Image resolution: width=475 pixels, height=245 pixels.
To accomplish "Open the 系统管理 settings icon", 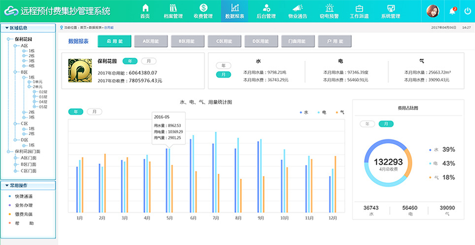I will [x=391, y=8].
